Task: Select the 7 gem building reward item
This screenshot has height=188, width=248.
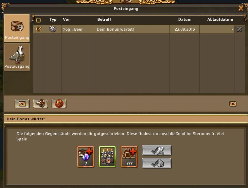Action: click(x=86, y=156)
